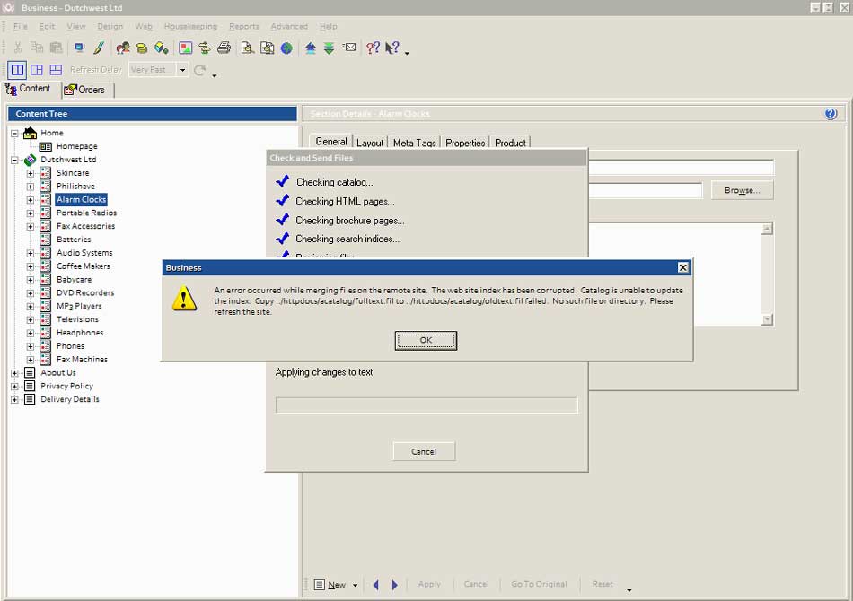The image size is (853, 601).
Task: Click OK in the error dialog
Action: [x=426, y=340]
